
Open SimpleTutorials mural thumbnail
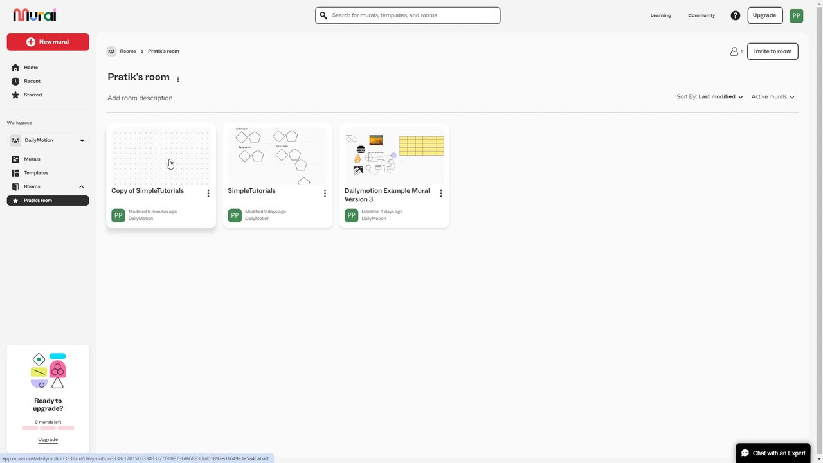click(278, 156)
